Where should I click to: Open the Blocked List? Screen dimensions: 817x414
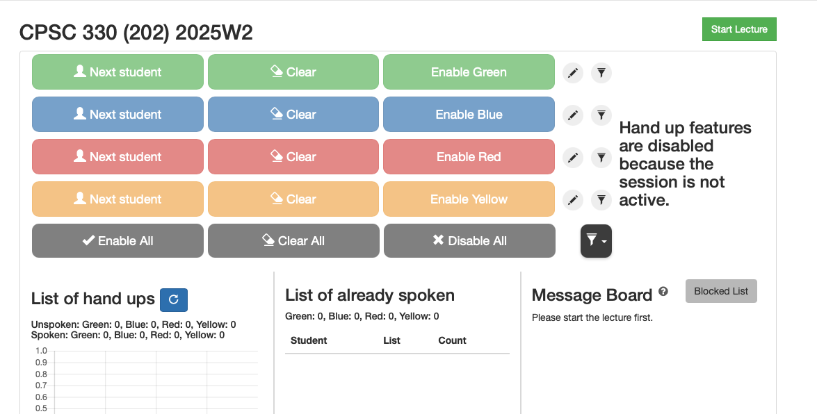[x=721, y=291]
